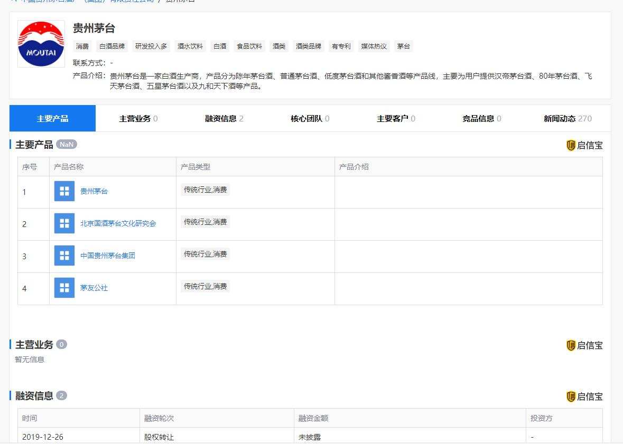
Task: Click the 酒类 tag
Action: coord(279,46)
